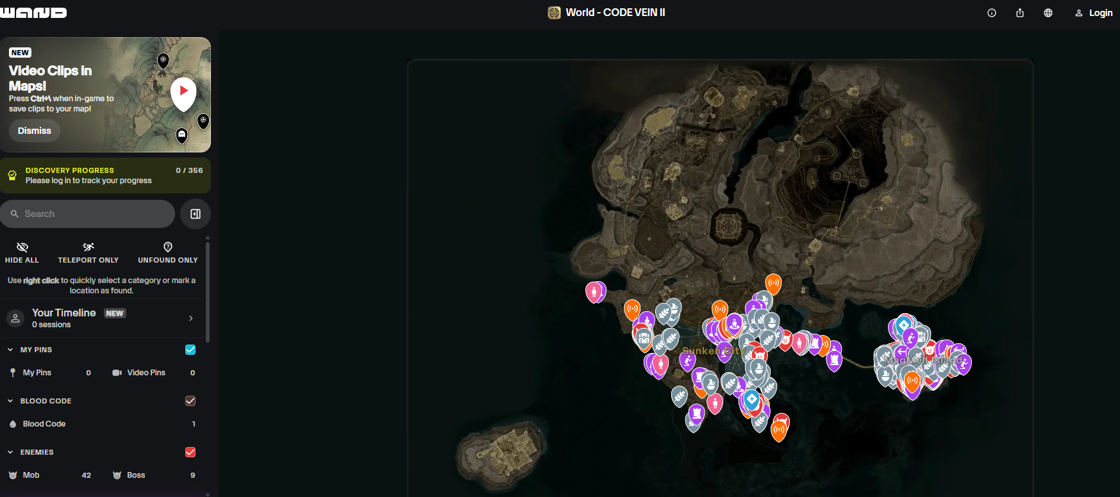Click the info icon in top bar

coord(991,13)
